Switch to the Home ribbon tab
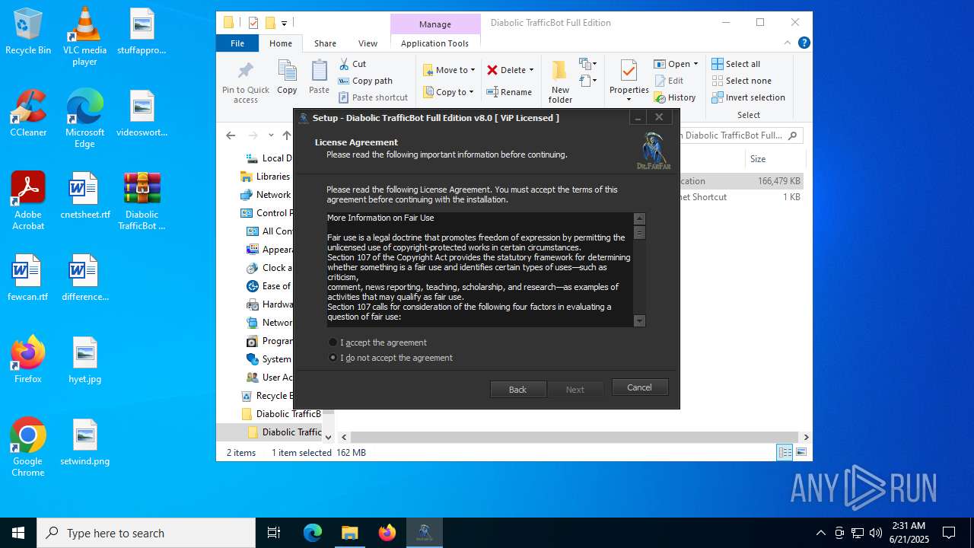Viewport: 974px width, 548px height. [x=281, y=43]
